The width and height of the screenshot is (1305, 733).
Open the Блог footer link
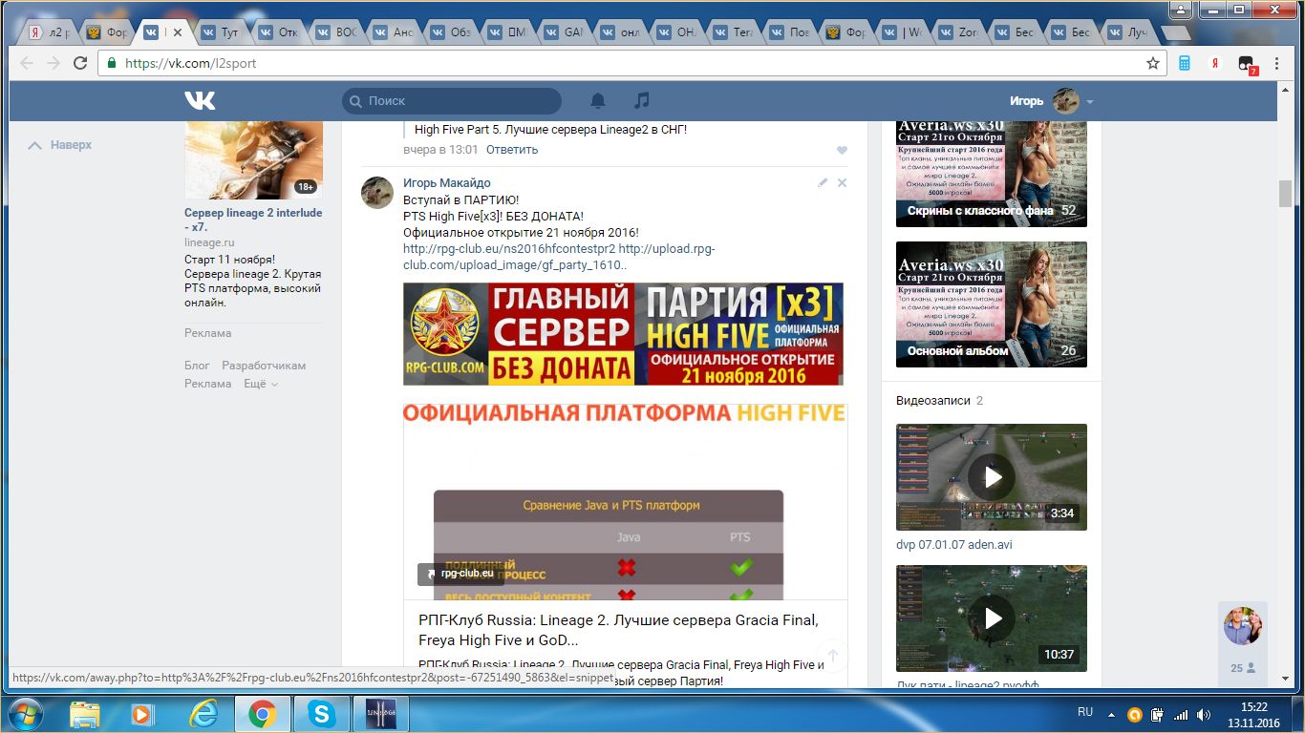tap(197, 366)
